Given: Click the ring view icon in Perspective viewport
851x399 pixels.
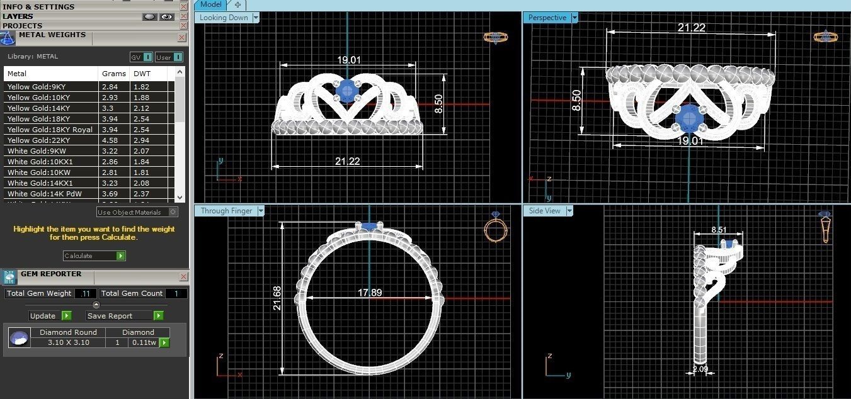Looking at the screenshot, I should coord(825,37).
